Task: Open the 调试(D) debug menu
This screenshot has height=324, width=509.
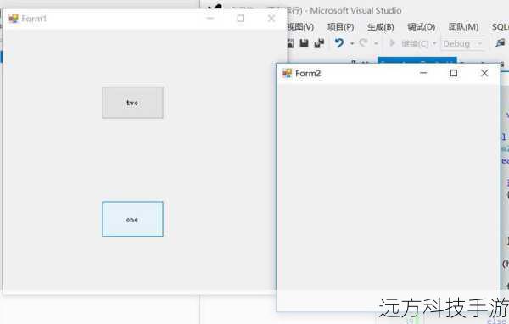Action: pos(421,27)
